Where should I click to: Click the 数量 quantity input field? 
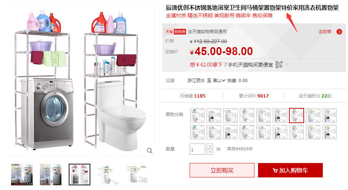[197, 149]
